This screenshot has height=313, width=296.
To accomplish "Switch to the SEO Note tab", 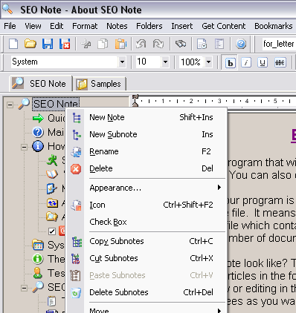I will [41, 83].
